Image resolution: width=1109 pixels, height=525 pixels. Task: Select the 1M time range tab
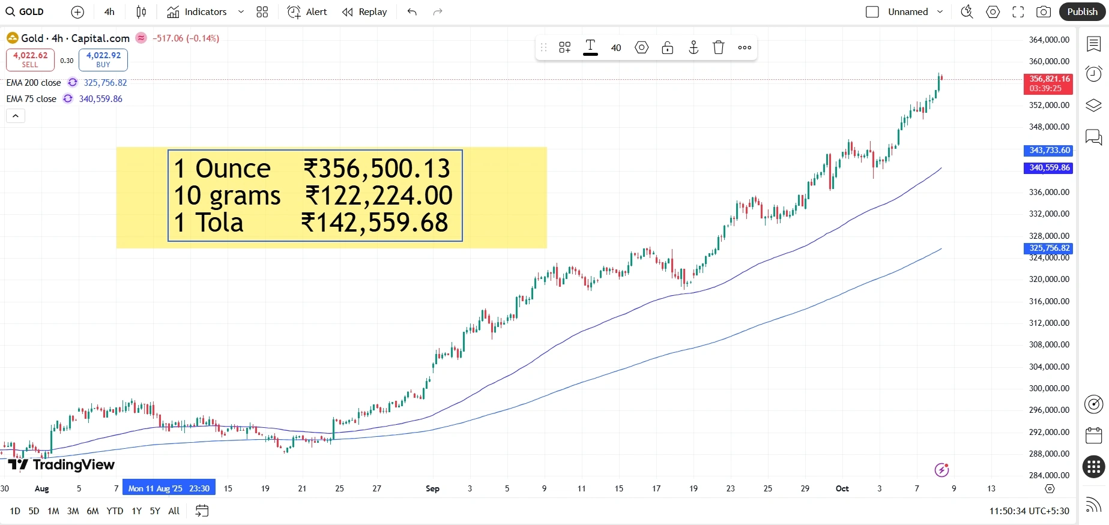coord(53,511)
